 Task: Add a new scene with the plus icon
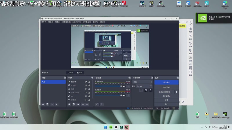[43, 104]
